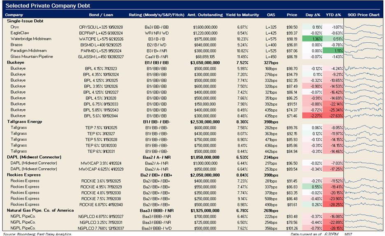Select the 'BISMID L+400 5/29/2025' loan cell
The width and height of the screenshot is (385, 236).
click(101, 45)
